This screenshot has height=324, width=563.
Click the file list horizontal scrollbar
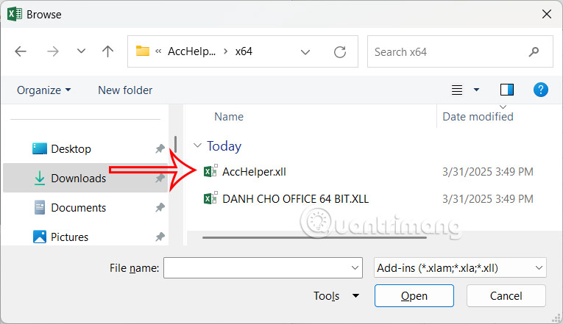(x=314, y=237)
